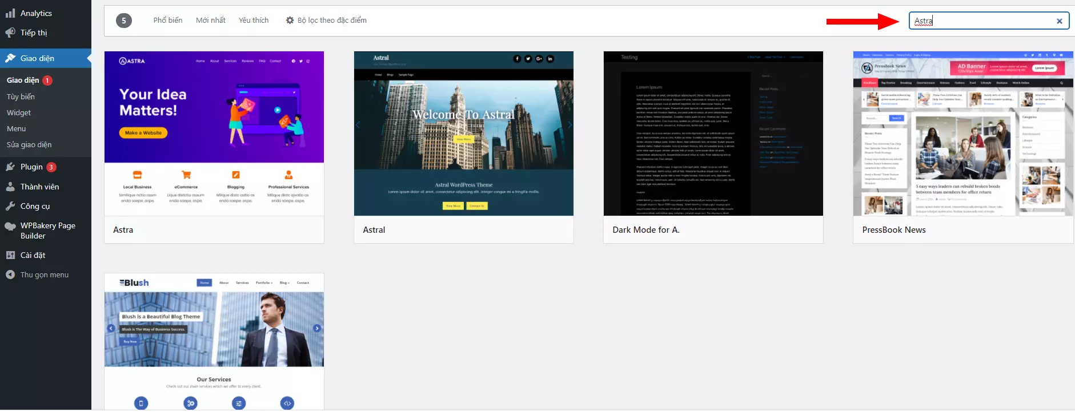Viewport: 1075px width, 412px height.
Task: Open Sửa giao diện editor
Action: 29,144
